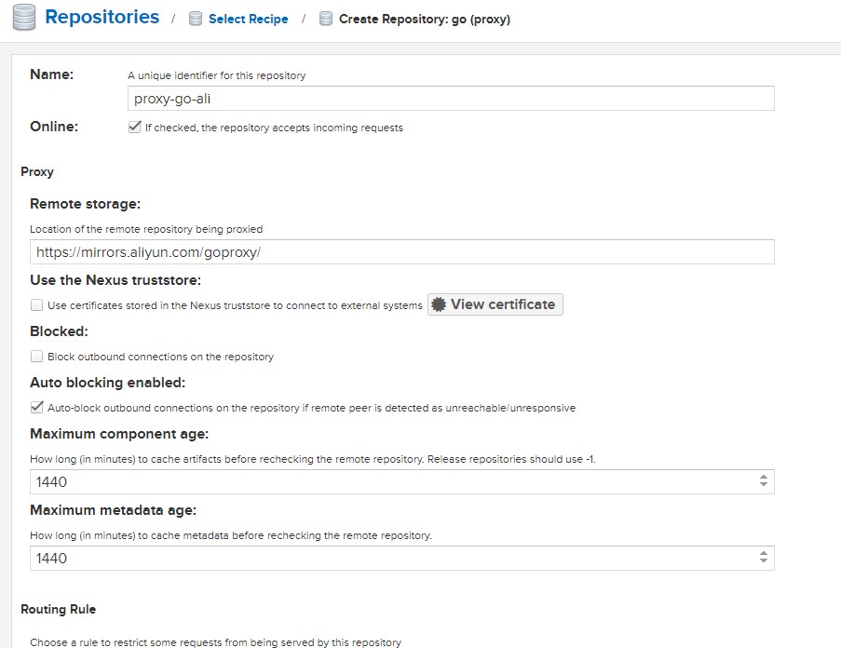Viewport: 841px width, 648px height.
Task: Decrease Maximum metadata age with down arrow
Action: click(x=763, y=562)
